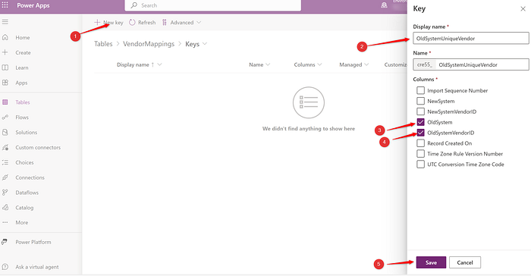The width and height of the screenshot is (531, 276).
Task: Click the Solutions icon in sidebar
Action: (5, 132)
